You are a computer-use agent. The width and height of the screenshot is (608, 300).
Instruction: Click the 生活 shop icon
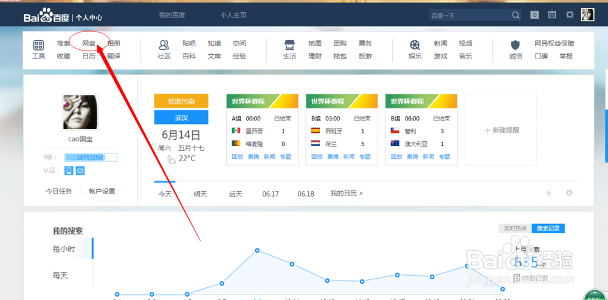pyautogui.click(x=289, y=45)
